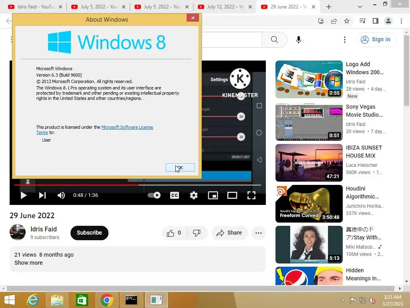
Task: Open a new Chrome tab
Action: coord(329,7)
